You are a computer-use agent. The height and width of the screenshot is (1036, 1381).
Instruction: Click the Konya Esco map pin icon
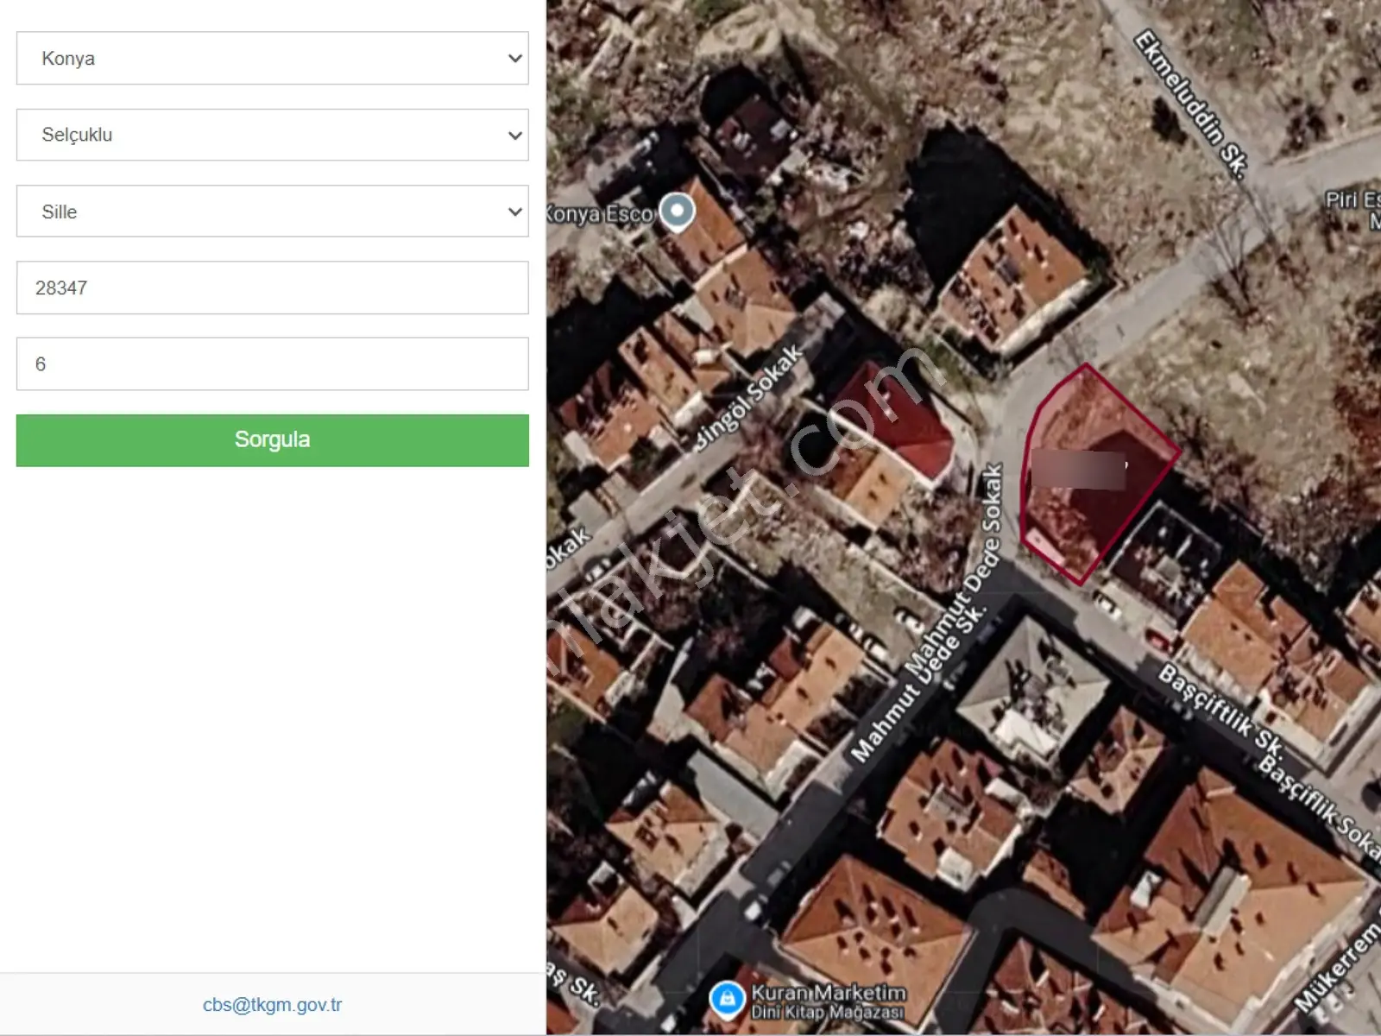click(678, 211)
